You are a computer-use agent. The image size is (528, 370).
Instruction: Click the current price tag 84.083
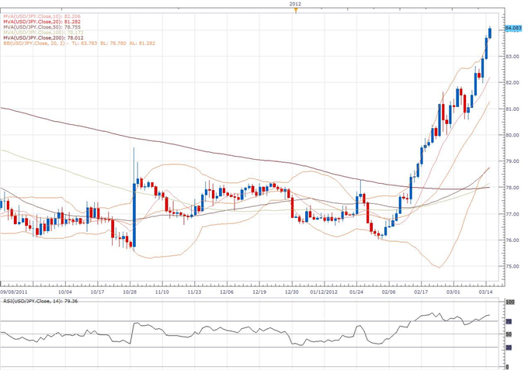[512, 28]
